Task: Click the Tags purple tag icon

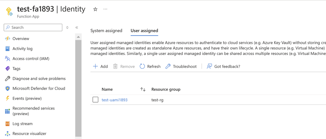Action: coord(8,69)
